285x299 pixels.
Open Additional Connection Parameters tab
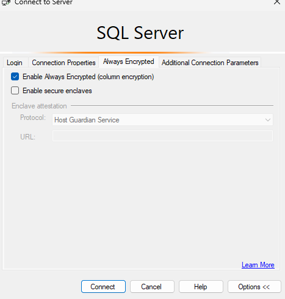(210, 63)
